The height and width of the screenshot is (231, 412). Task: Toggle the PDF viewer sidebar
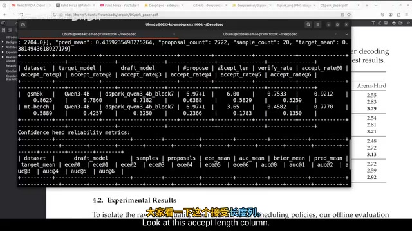click(3, 23)
